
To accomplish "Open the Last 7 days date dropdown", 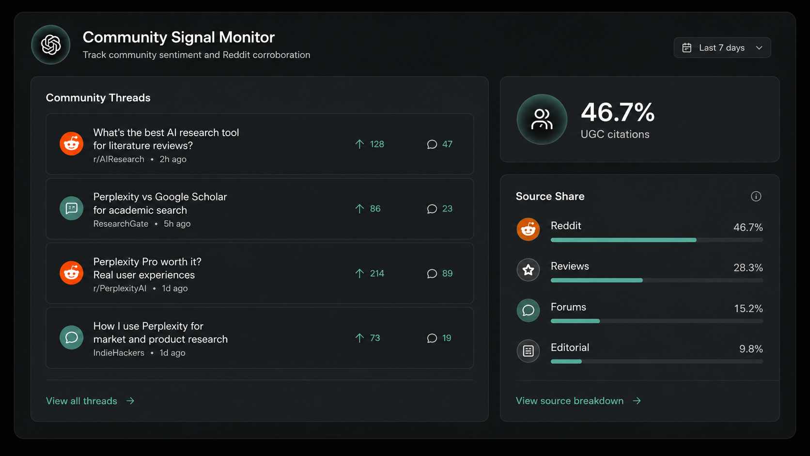I will 722,47.
